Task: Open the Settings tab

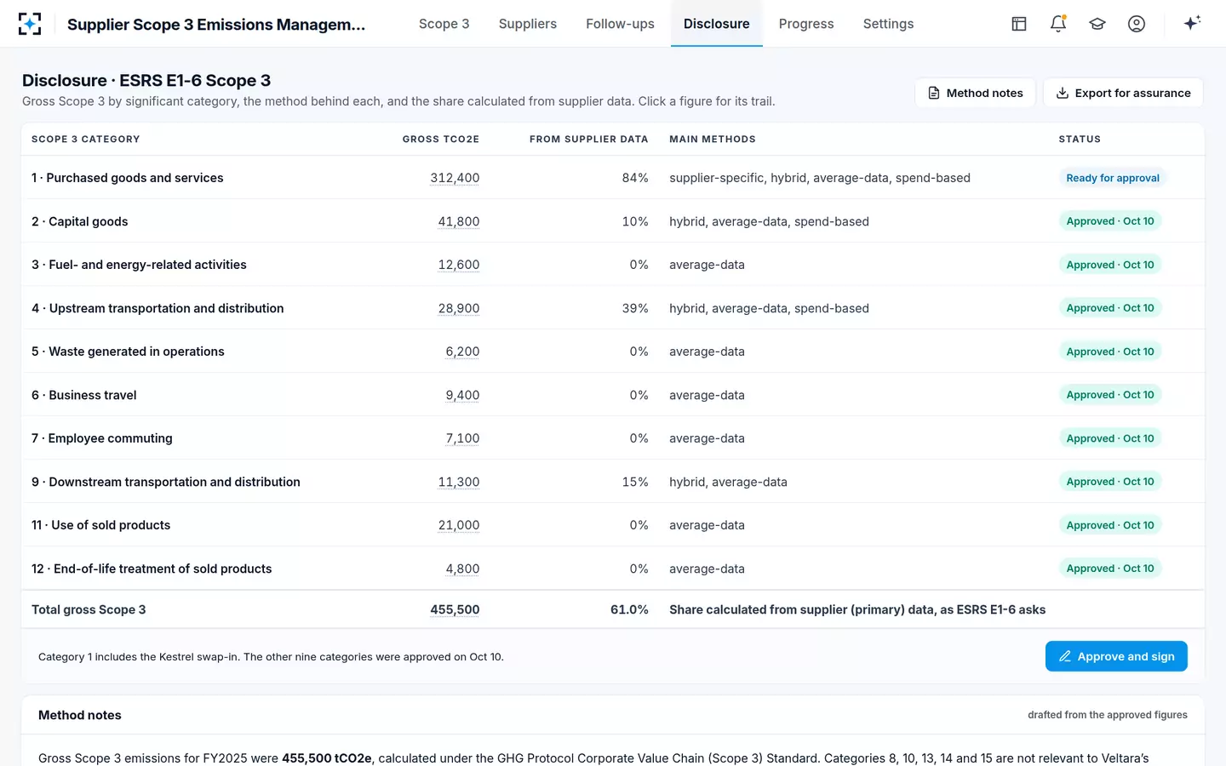Action: click(x=888, y=24)
